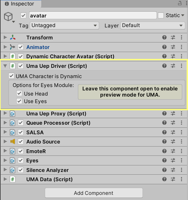
Task: Uncheck Use Head option
Action: click(x=19, y=93)
